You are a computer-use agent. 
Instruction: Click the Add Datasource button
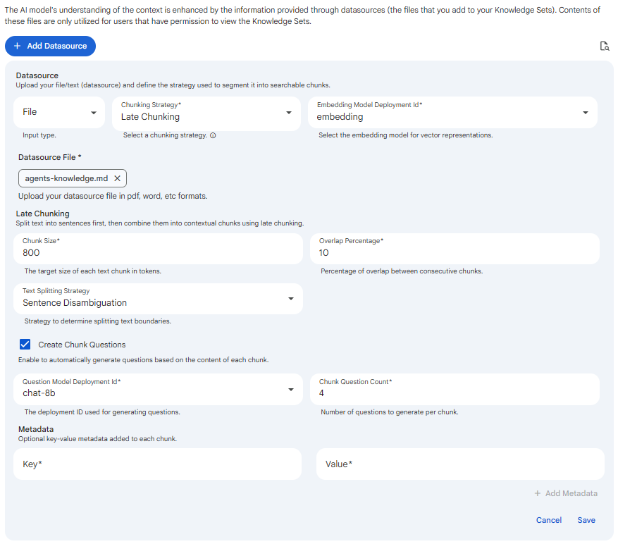(50, 46)
